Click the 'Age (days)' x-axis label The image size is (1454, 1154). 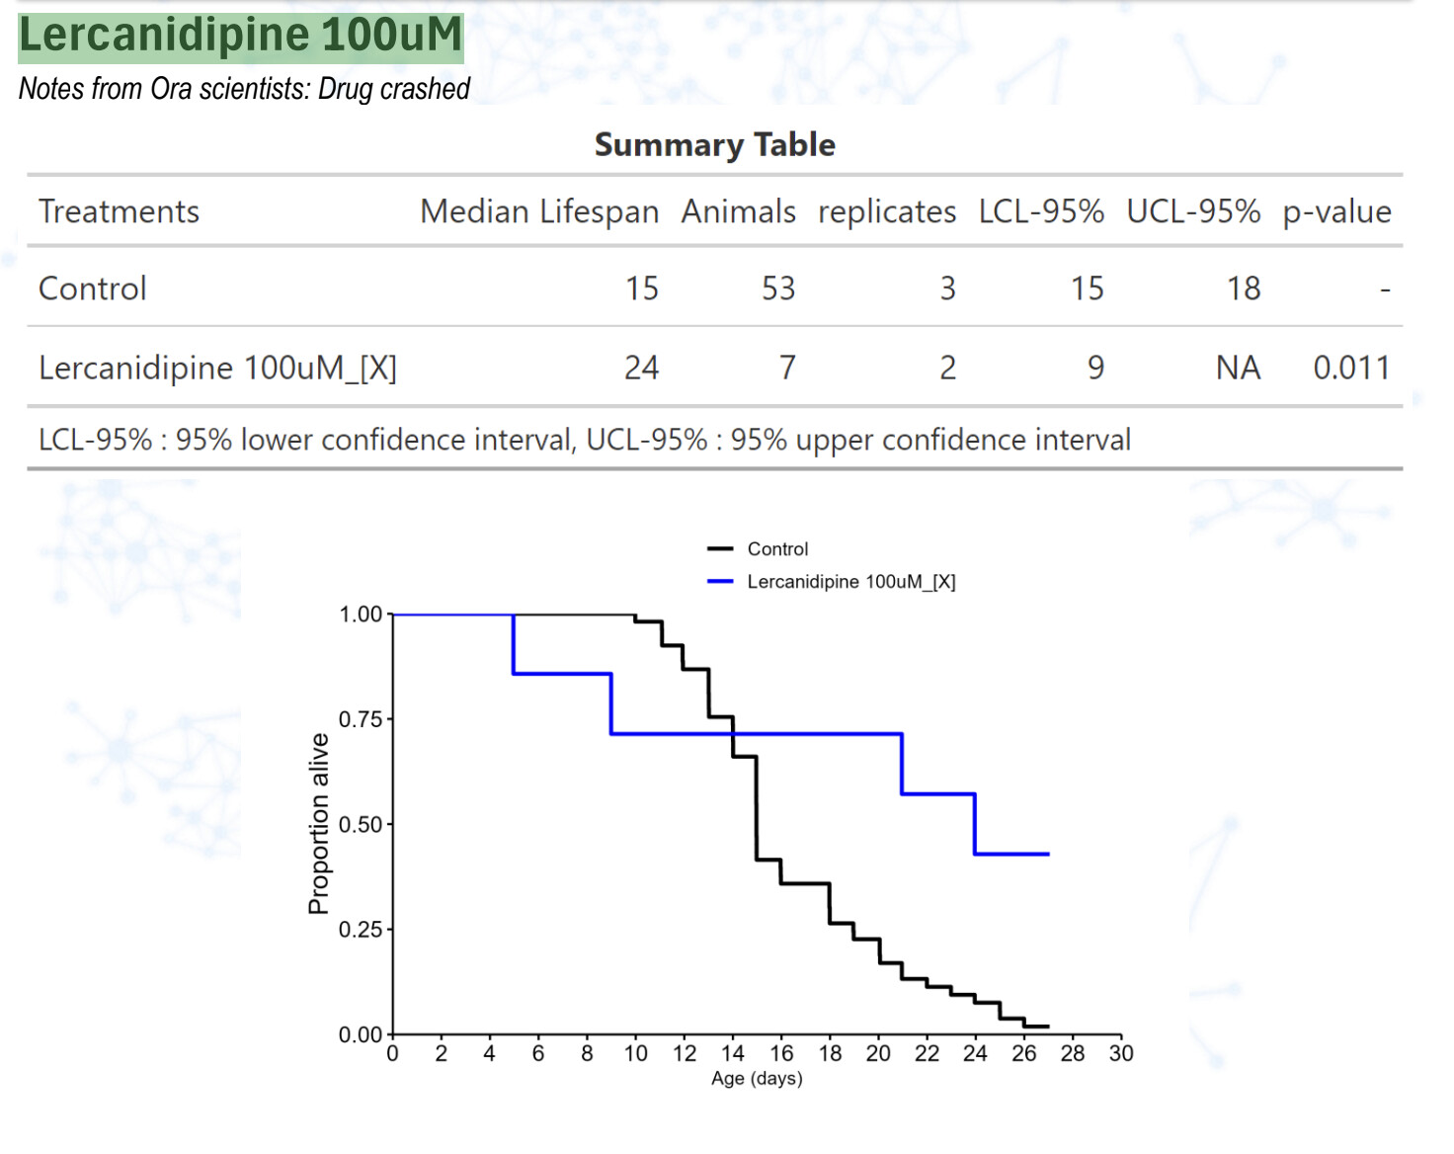point(757,1079)
